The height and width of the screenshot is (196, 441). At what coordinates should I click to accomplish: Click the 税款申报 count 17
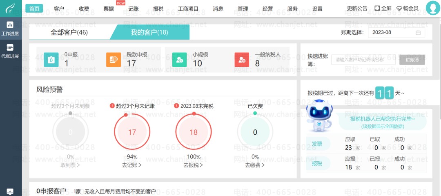click(131, 63)
